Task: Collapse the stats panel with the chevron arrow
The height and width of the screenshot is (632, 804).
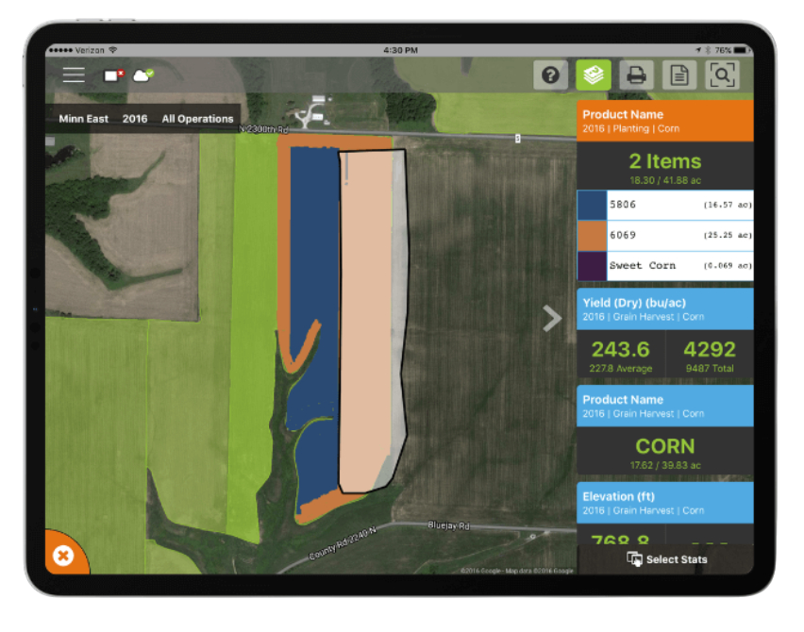Action: pyautogui.click(x=553, y=319)
